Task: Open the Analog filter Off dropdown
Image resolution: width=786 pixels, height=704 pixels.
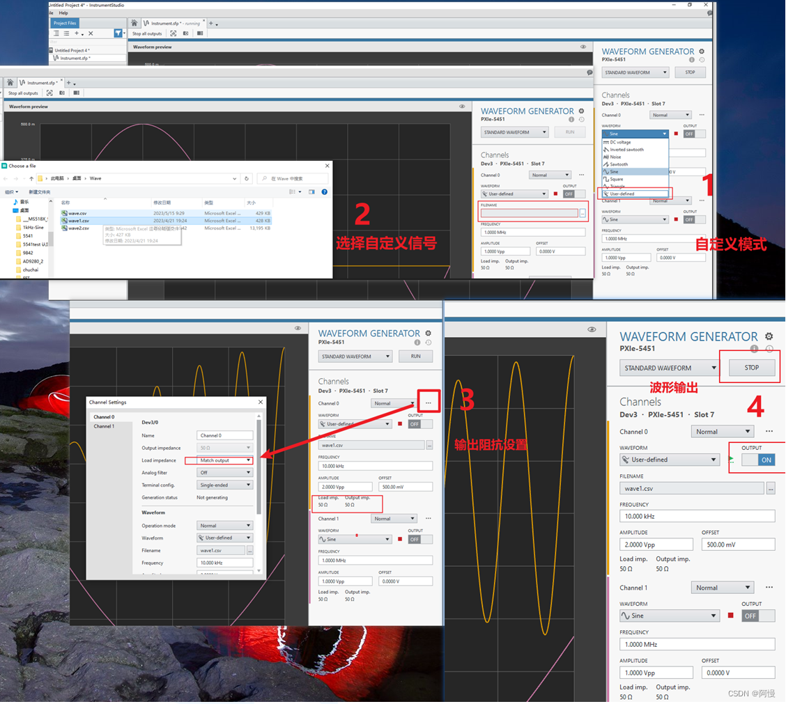Action: (224, 473)
